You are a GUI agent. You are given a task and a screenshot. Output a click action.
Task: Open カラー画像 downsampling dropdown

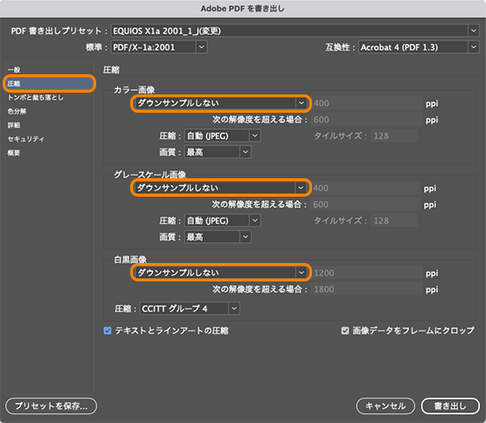[x=221, y=103]
